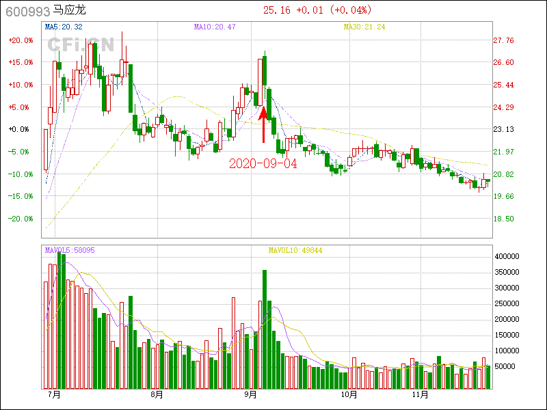
Task: Click the red arrow marker on chart
Action: pos(263,124)
